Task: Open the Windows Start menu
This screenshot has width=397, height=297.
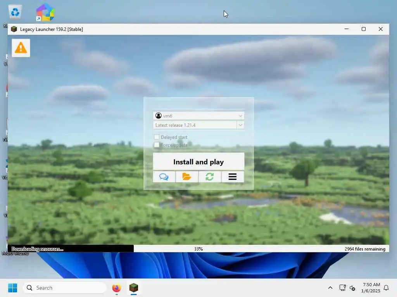Action: (x=12, y=288)
